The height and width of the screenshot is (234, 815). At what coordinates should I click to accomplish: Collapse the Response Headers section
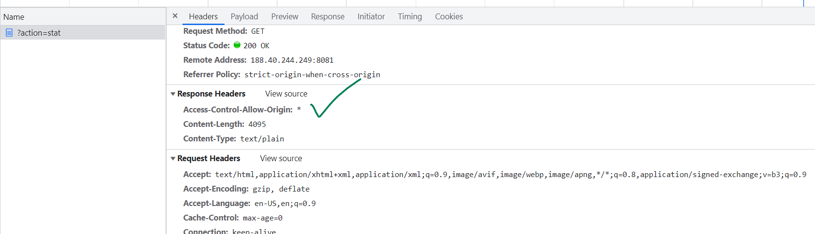[173, 94]
